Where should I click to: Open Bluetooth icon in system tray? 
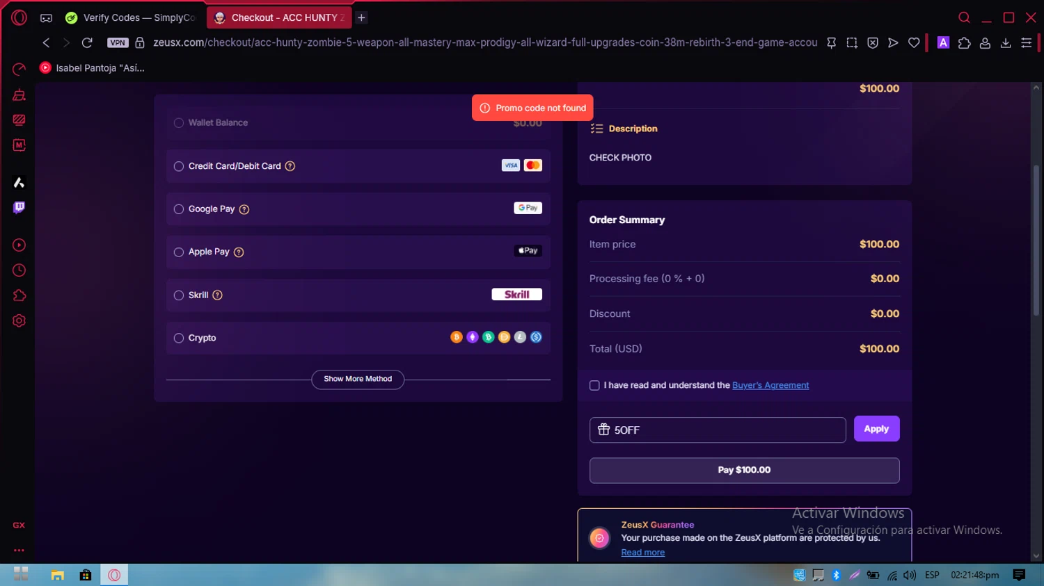point(837,575)
